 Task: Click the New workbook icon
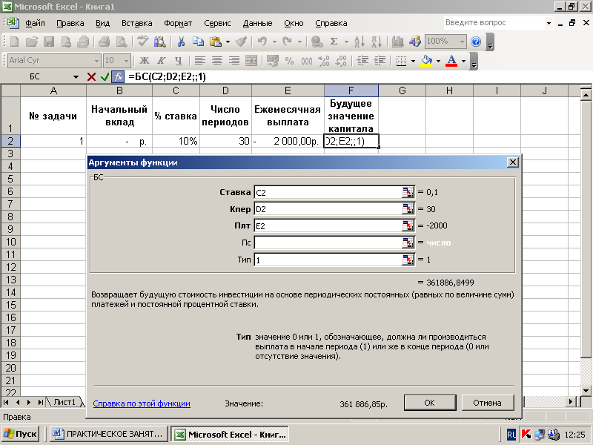click(x=14, y=42)
